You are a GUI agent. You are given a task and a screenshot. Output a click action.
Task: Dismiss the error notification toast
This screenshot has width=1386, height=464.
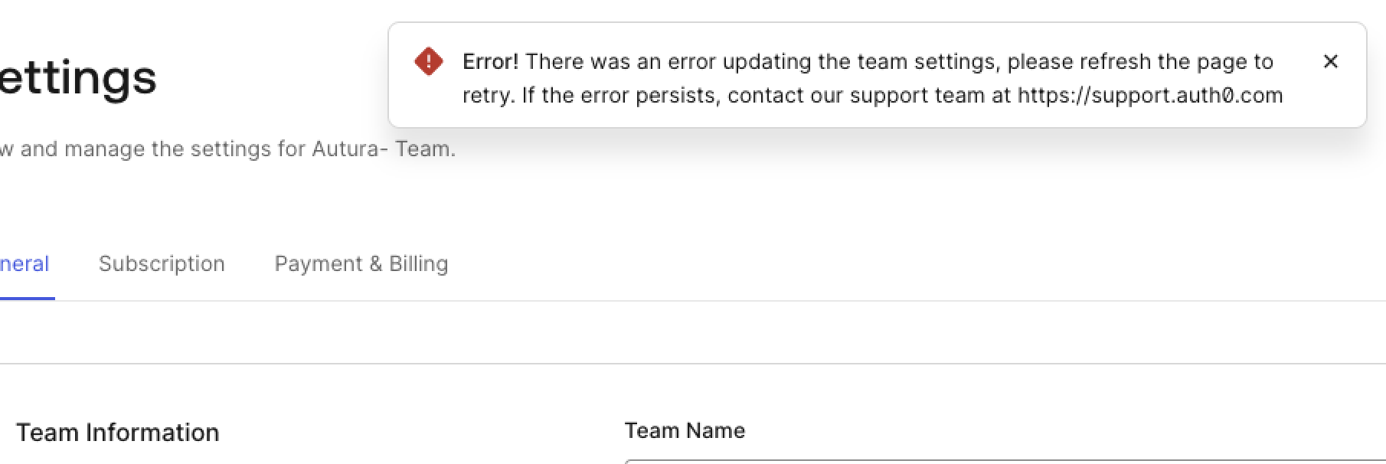coord(1330,61)
